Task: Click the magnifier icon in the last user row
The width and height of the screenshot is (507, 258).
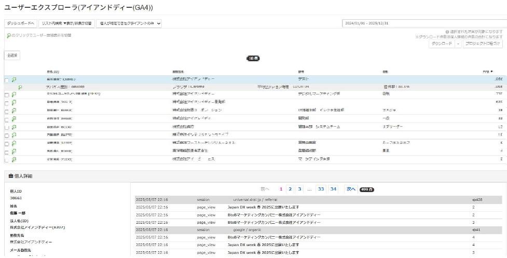Action: pyautogui.click(x=14, y=159)
